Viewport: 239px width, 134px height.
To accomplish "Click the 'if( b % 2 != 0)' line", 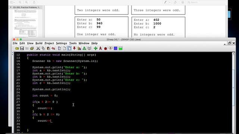I will point(46,114).
